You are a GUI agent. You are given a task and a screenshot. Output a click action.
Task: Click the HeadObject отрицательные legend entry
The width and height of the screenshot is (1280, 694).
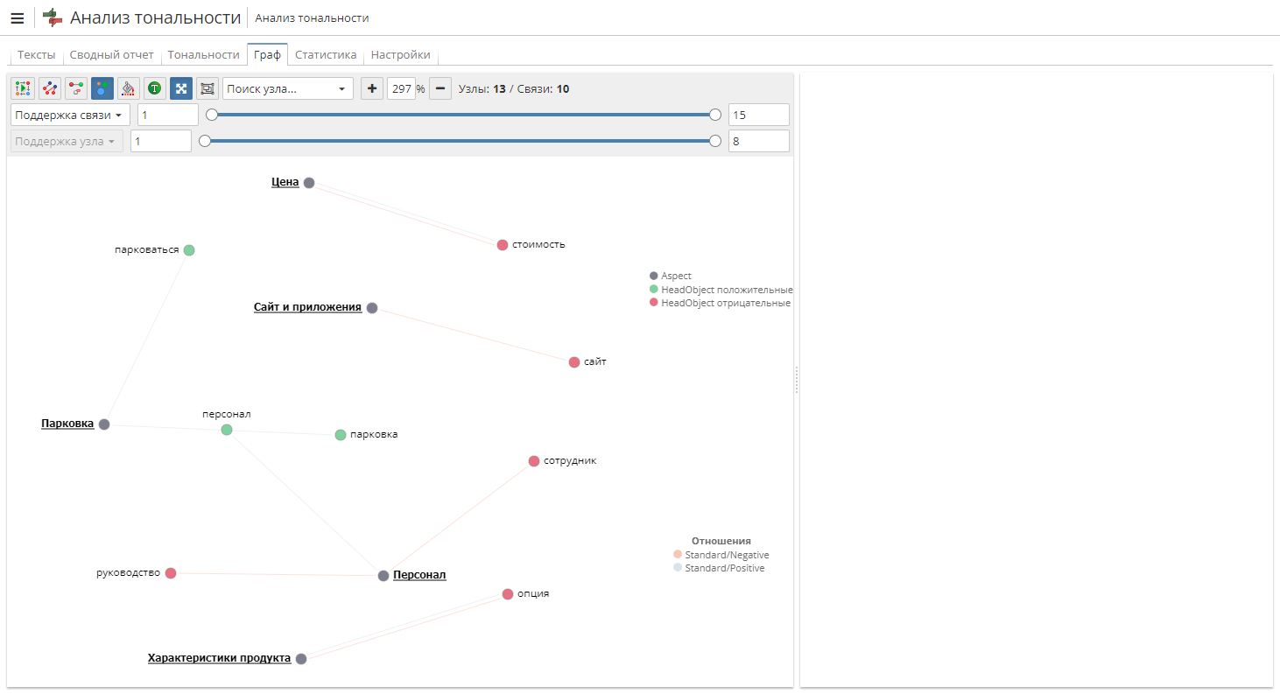coord(720,303)
